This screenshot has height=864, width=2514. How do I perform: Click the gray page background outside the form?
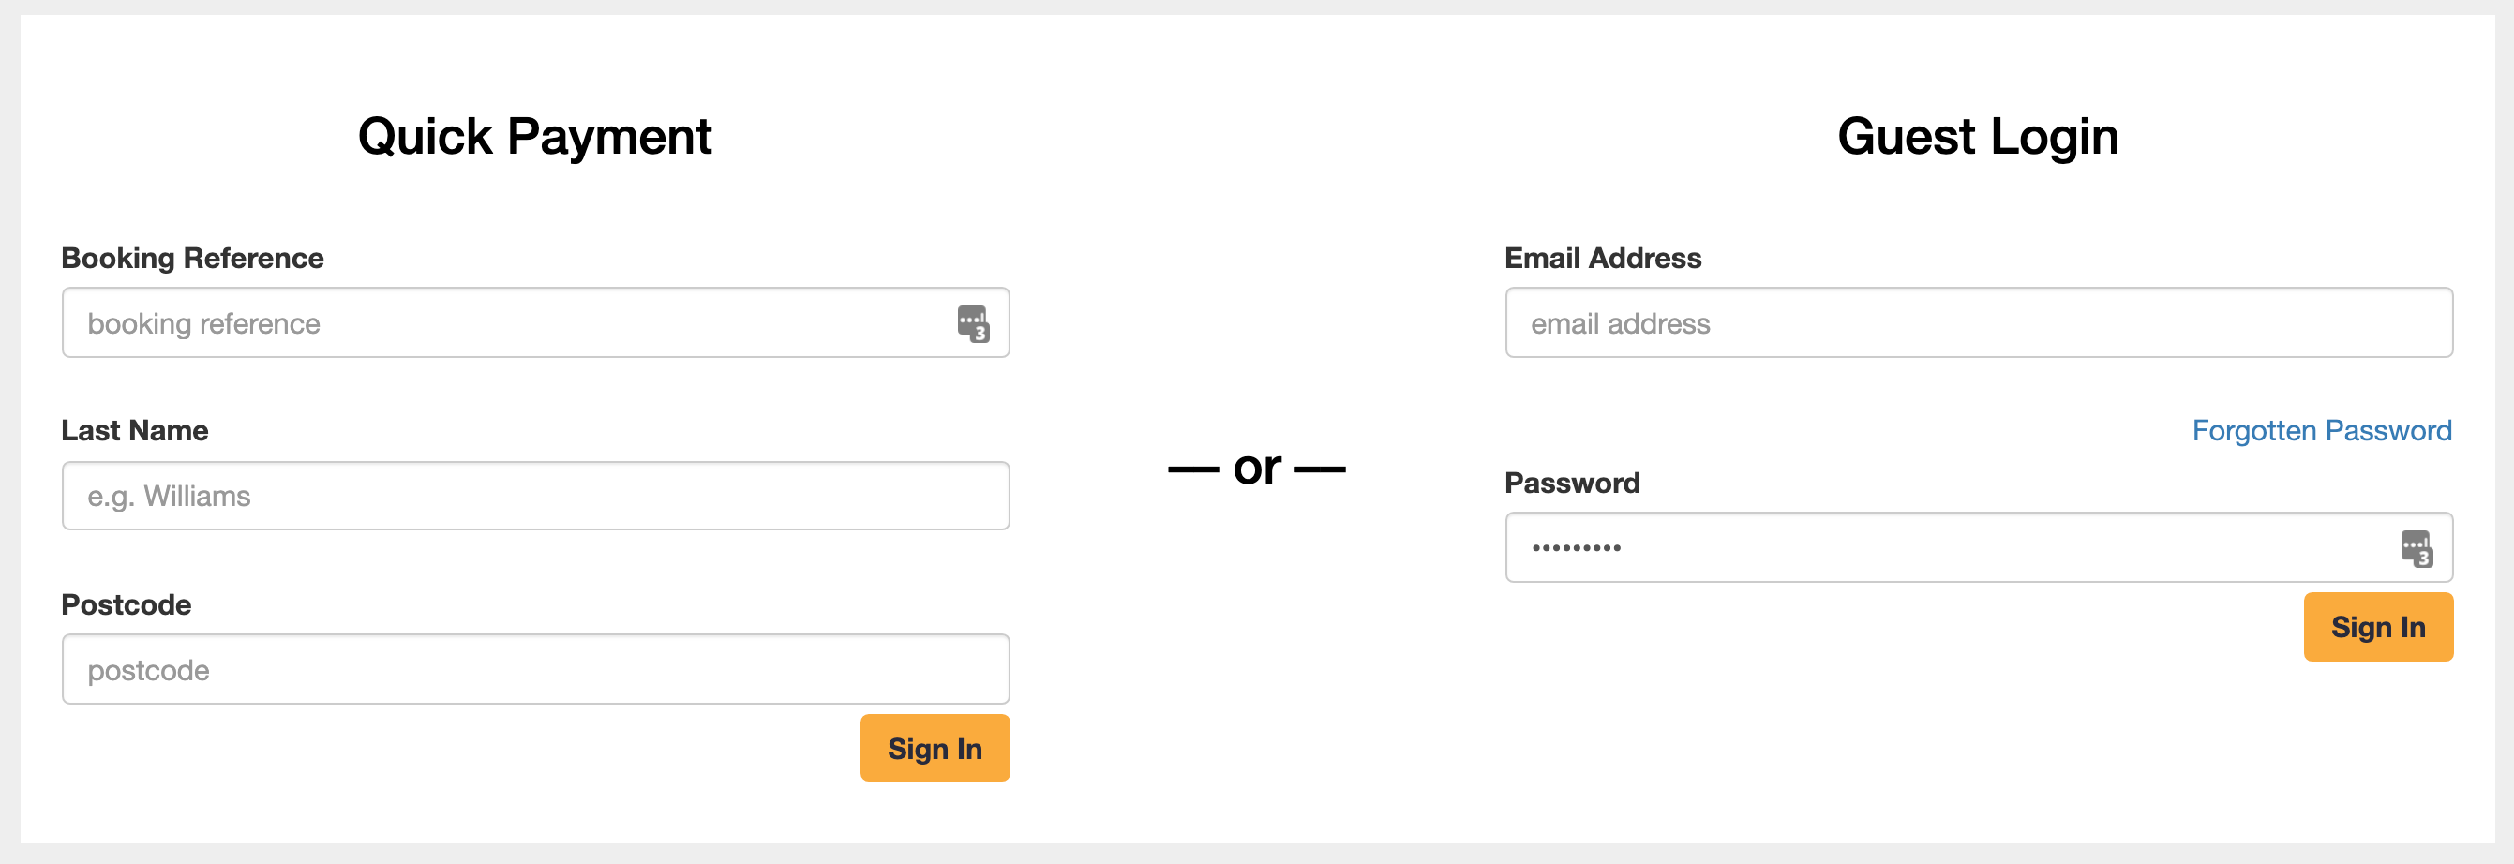[1257, 855]
